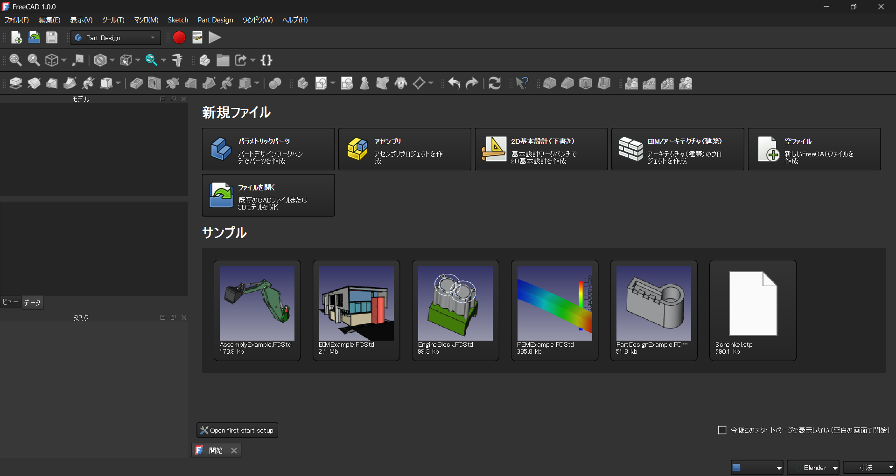Toggle the measure tool icon
Viewport: 896px width, 476px height.
[177, 60]
